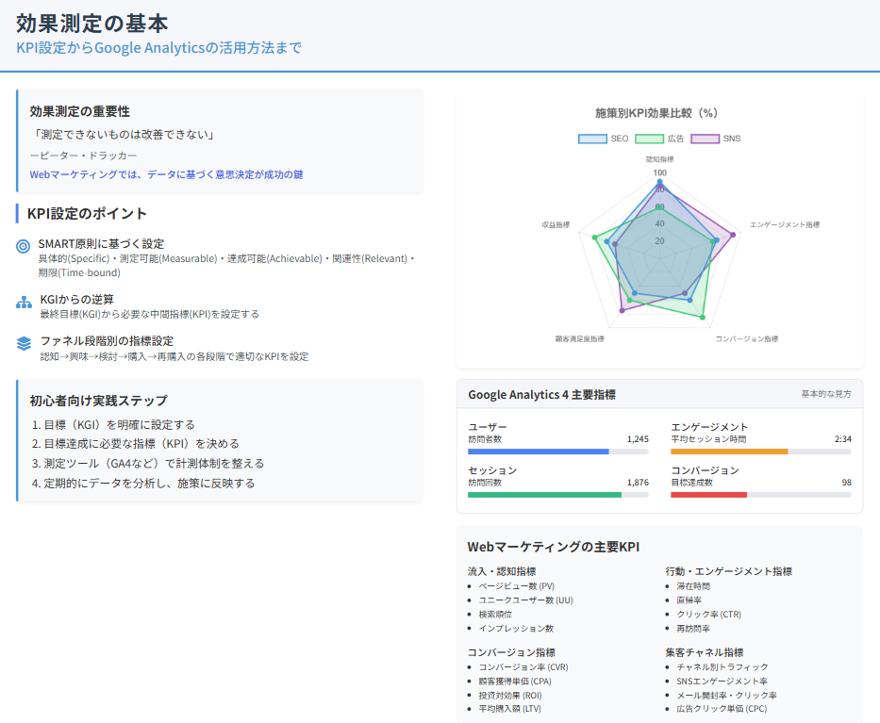Click the 基本的な見方 label
The width and height of the screenshot is (880, 723).
[826, 394]
